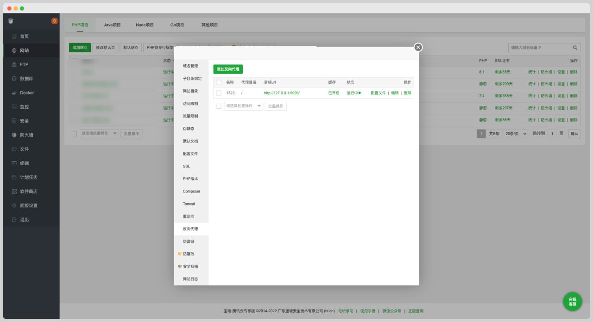Open the 论坛求助 footer link

pyautogui.click(x=346, y=311)
